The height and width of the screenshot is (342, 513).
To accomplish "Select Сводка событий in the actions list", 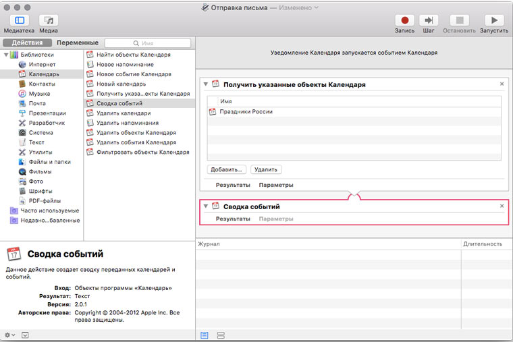I will [139, 103].
